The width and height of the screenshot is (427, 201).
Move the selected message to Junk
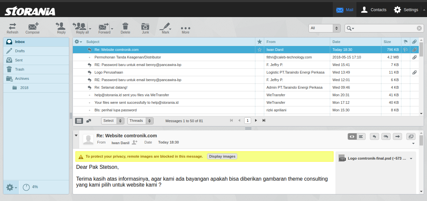(x=145, y=28)
